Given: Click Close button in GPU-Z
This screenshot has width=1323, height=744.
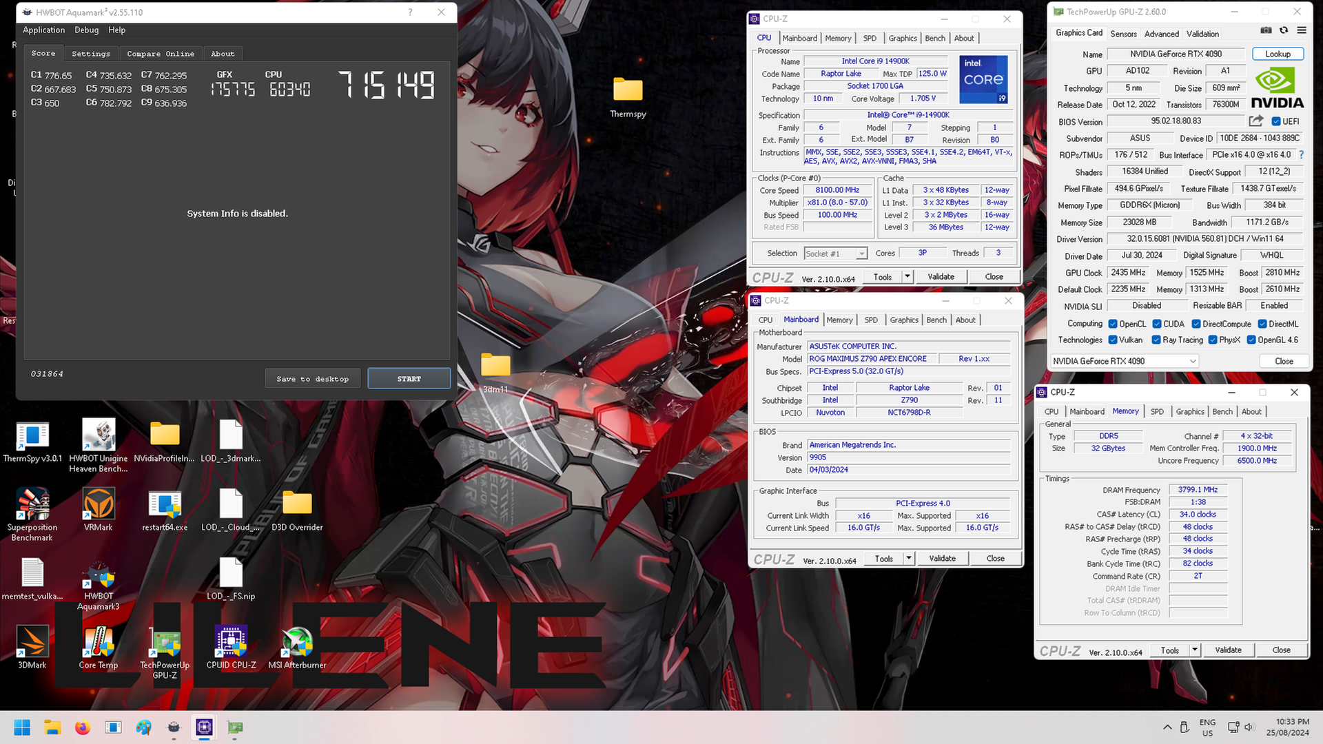Looking at the screenshot, I should click(1284, 361).
